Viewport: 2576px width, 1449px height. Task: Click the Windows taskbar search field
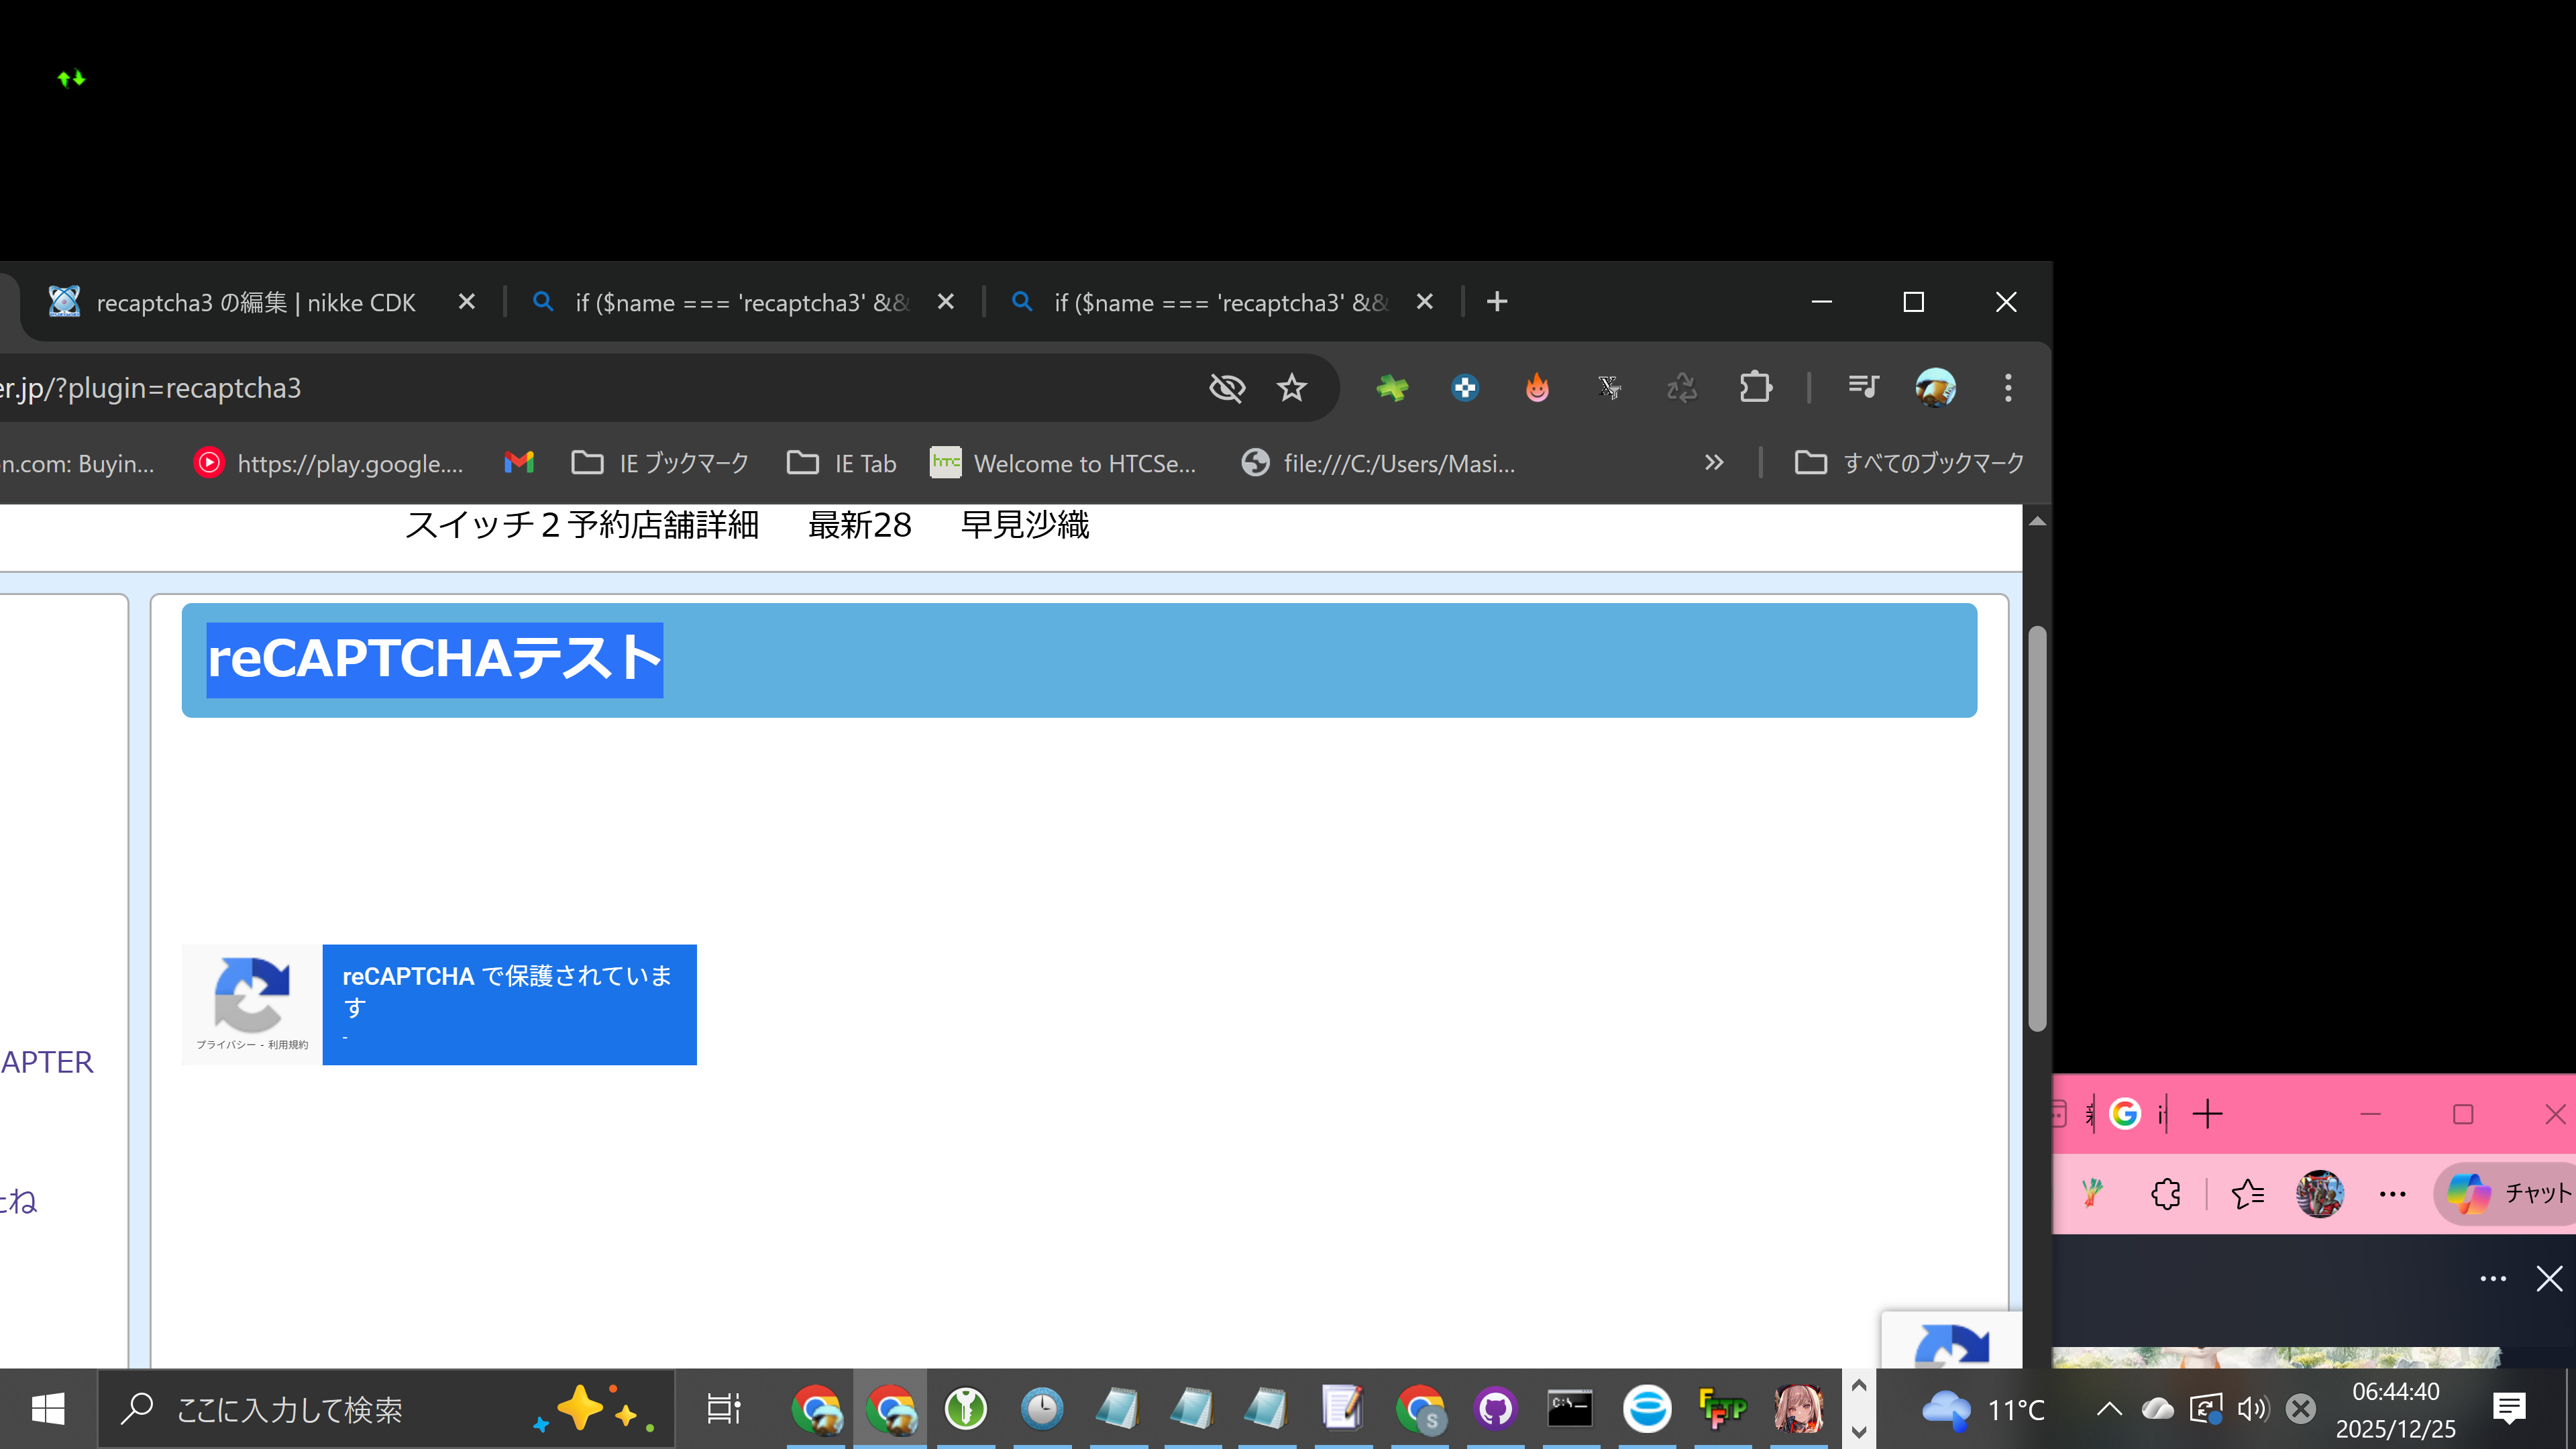[x=300, y=1409]
